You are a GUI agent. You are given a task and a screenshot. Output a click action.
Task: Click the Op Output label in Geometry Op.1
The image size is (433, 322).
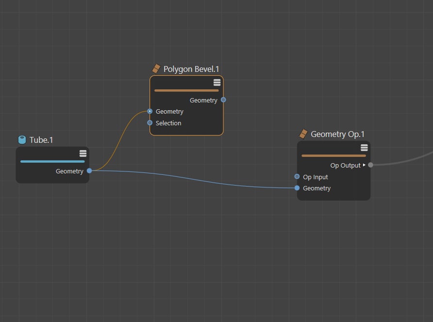pos(346,166)
